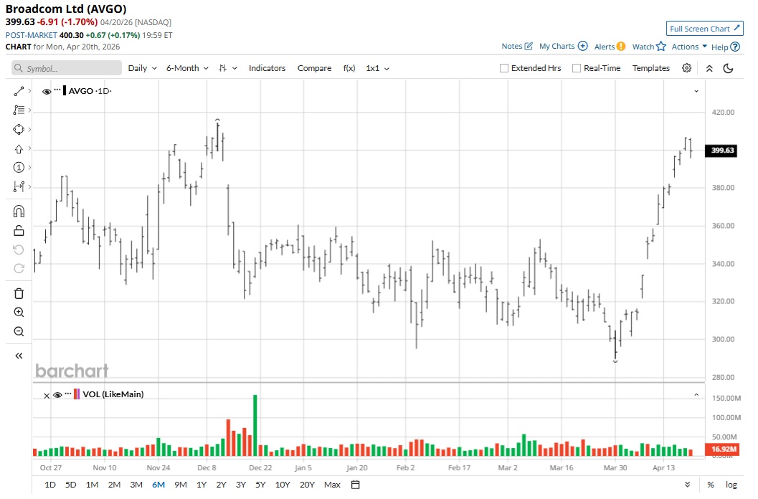Open the date range calendar icon
758x499 pixels.
[x=355, y=485]
